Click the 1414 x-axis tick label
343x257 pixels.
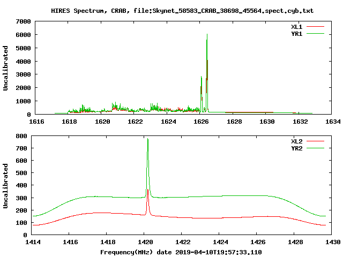[x=33, y=242]
